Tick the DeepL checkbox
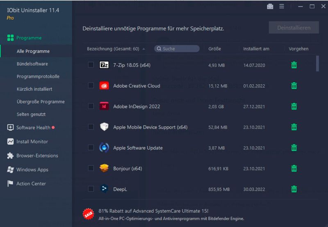The width and height of the screenshot is (328, 227). pyautogui.click(x=91, y=189)
